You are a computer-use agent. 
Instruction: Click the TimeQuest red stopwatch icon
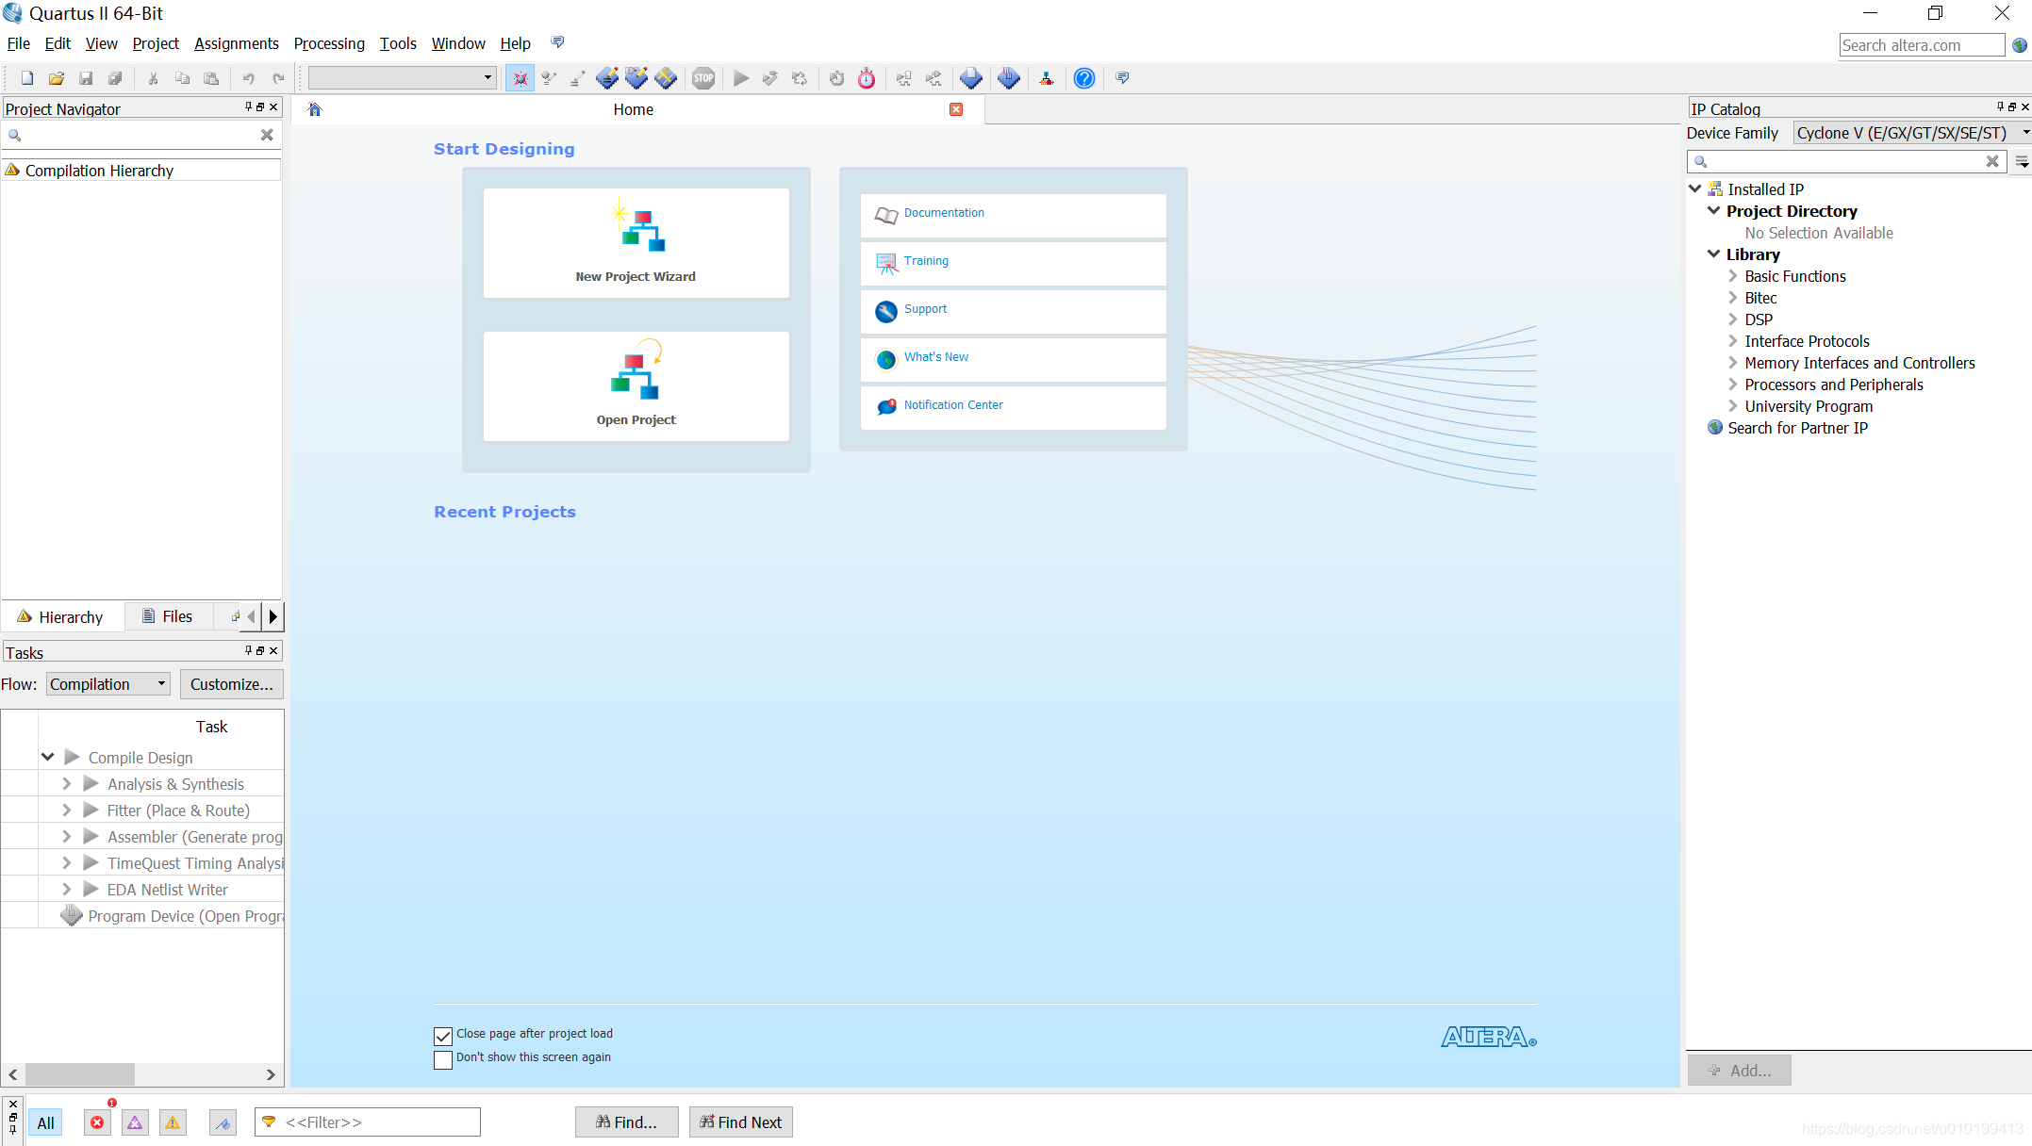[x=867, y=78]
